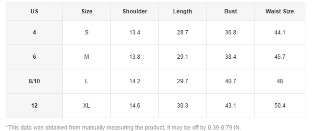Select shoulder value 13.4
Viewport: 315px width, 131px height.
pos(135,33)
